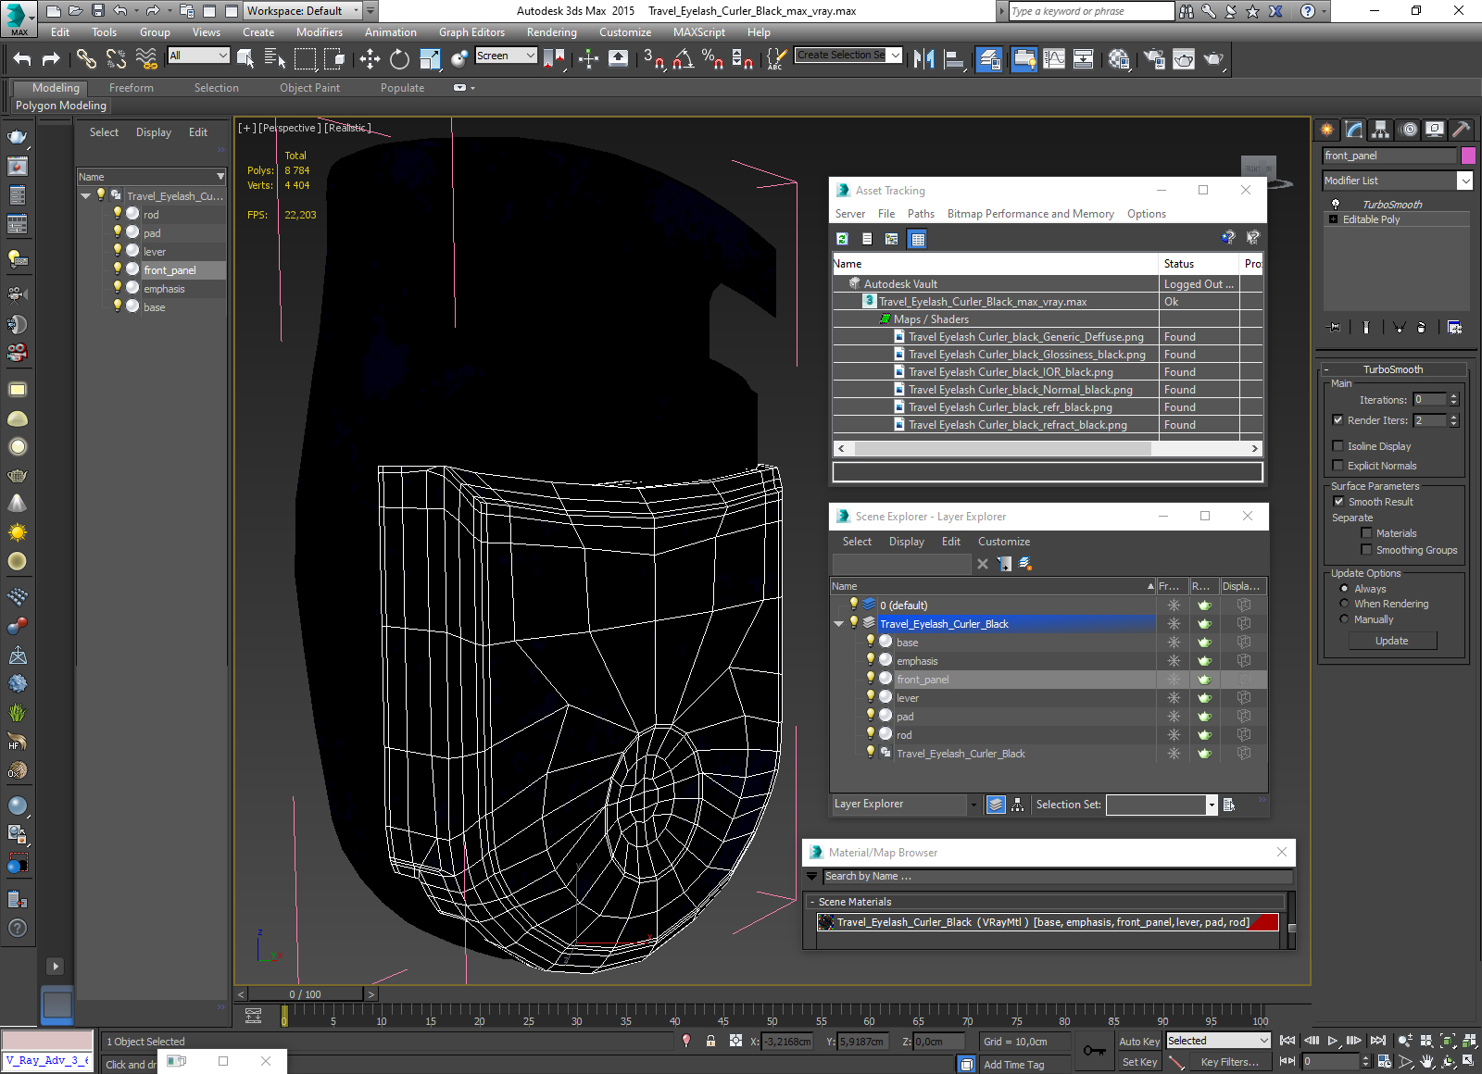Click Configure Modifier Sets icon

[1454, 327]
